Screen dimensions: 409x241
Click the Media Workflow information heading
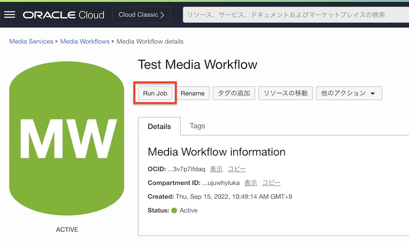tap(216, 152)
